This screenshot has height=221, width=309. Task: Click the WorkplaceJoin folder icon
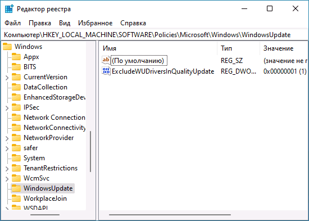click(16, 199)
